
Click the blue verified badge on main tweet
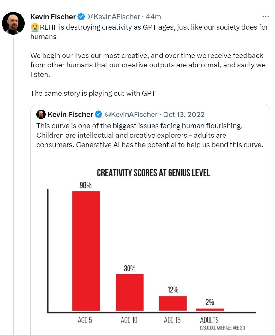click(x=81, y=17)
